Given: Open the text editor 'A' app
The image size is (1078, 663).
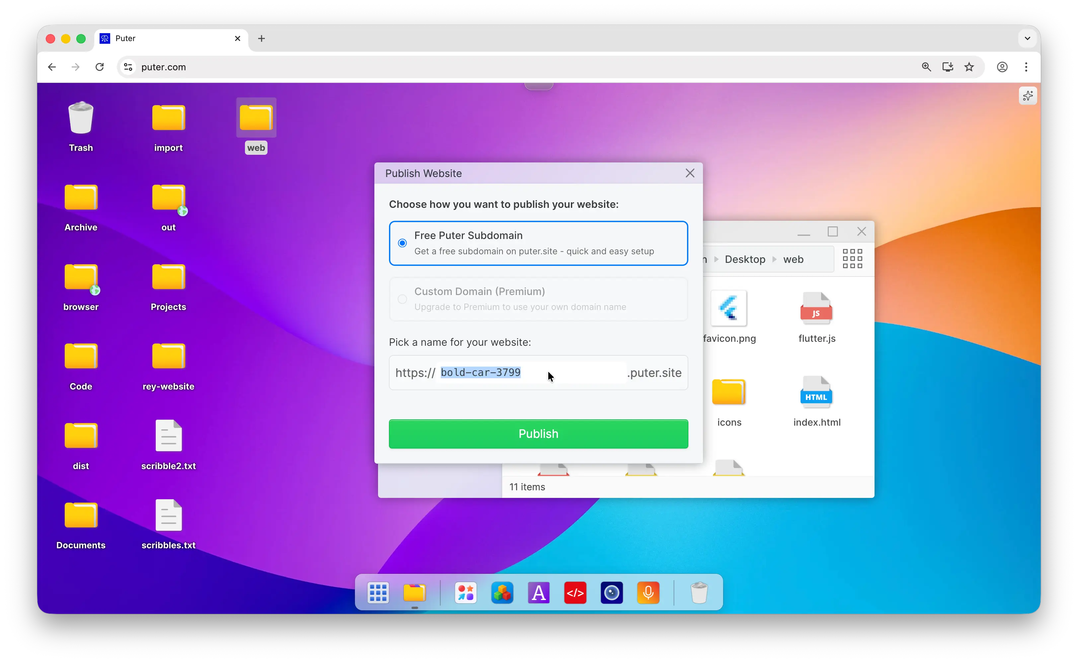Looking at the screenshot, I should (x=539, y=592).
